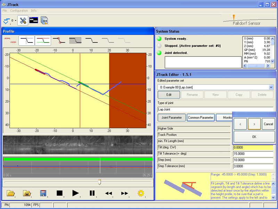Image resolution: width=278 pixels, height=209 pixels.
Task: Open the Configuration menu
Action: [x=19, y=11]
